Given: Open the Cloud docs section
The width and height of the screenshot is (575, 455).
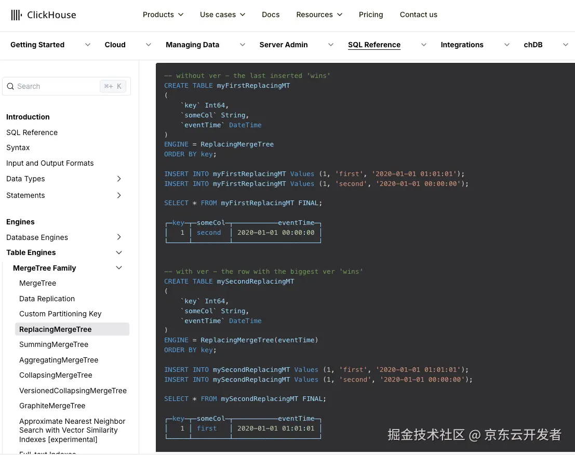Looking at the screenshot, I should point(115,45).
